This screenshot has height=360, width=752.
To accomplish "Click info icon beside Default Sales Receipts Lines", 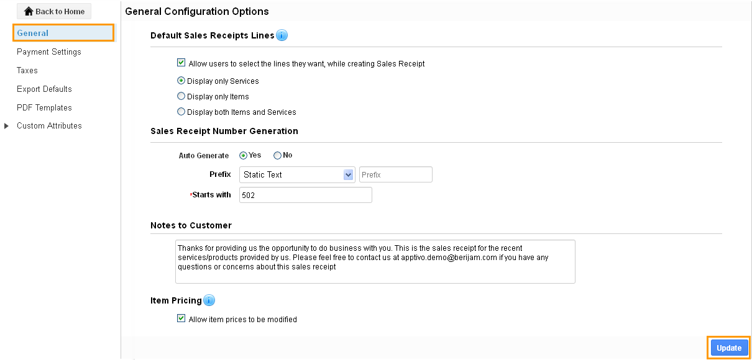I will coord(282,35).
